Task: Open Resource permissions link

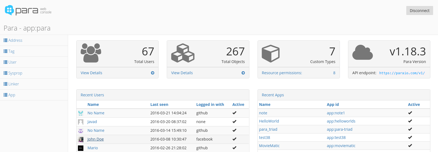Action: [282, 73]
